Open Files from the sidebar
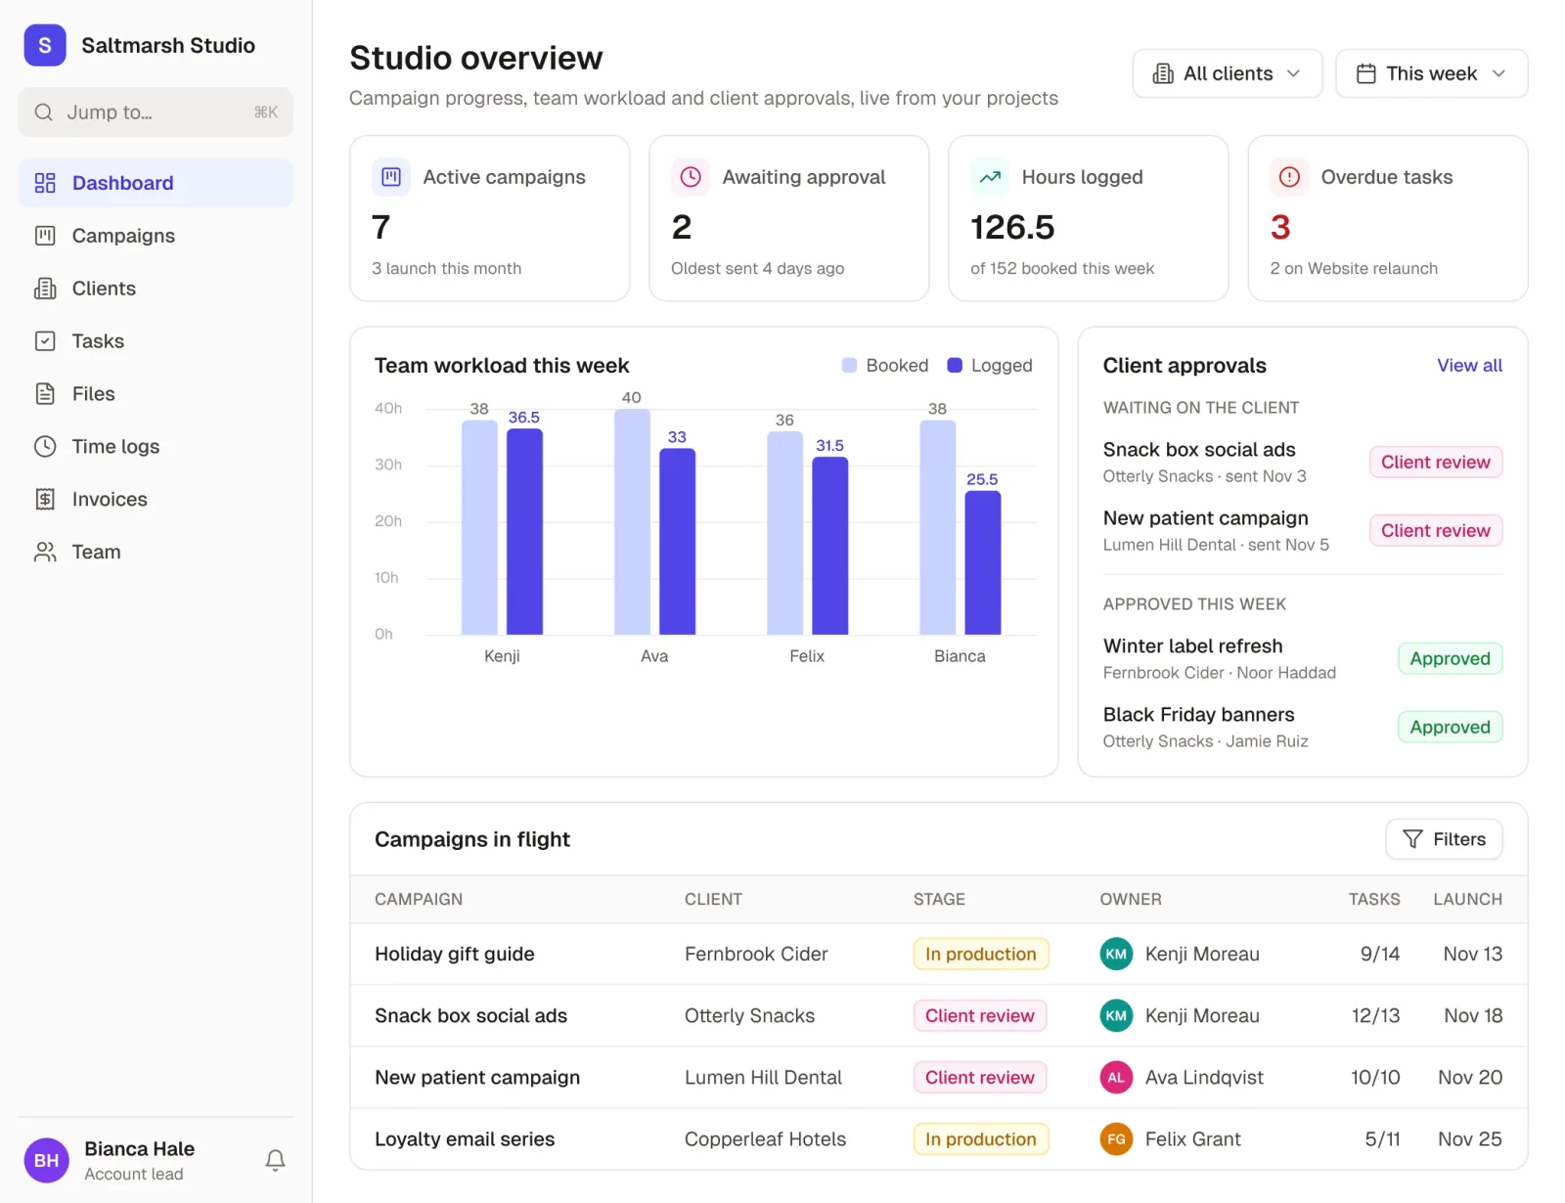This screenshot has height=1203, width=1565. tap(156, 394)
